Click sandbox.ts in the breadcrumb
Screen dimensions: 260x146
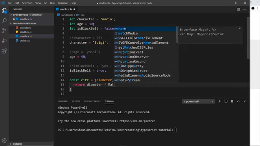pyautogui.click(x=67, y=15)
